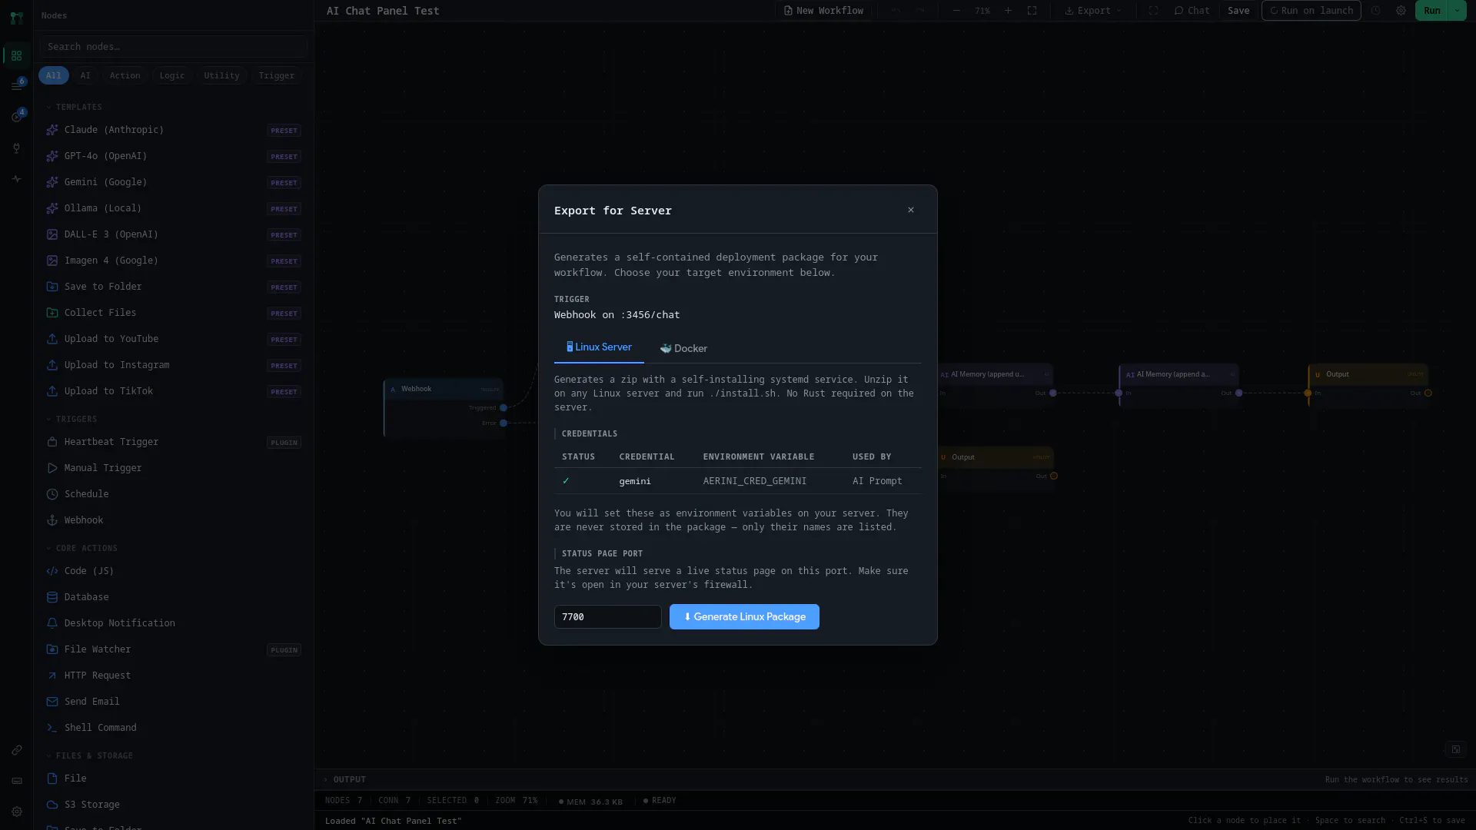
Task: Click the history clock icon in toolbar
Action: (x=1376, y=11)
